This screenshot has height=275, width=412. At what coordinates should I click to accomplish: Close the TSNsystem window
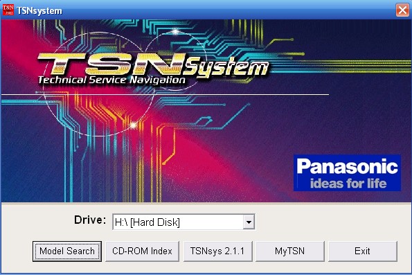coord(402,10)
